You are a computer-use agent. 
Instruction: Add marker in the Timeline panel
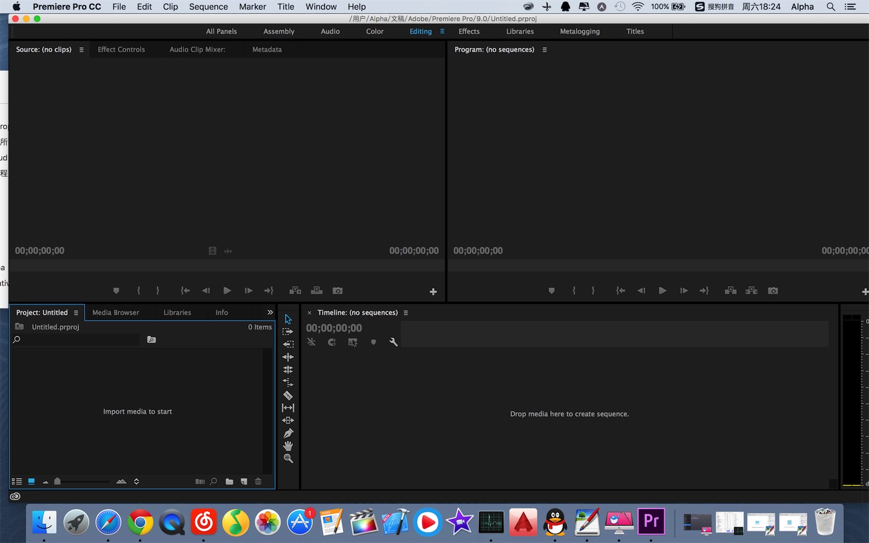pos(373,342)
